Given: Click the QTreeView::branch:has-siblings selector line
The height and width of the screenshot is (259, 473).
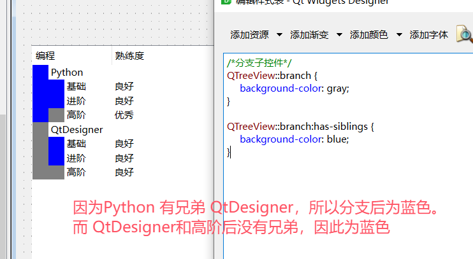Looking at the screenshot, I should (x=300, y=127).
